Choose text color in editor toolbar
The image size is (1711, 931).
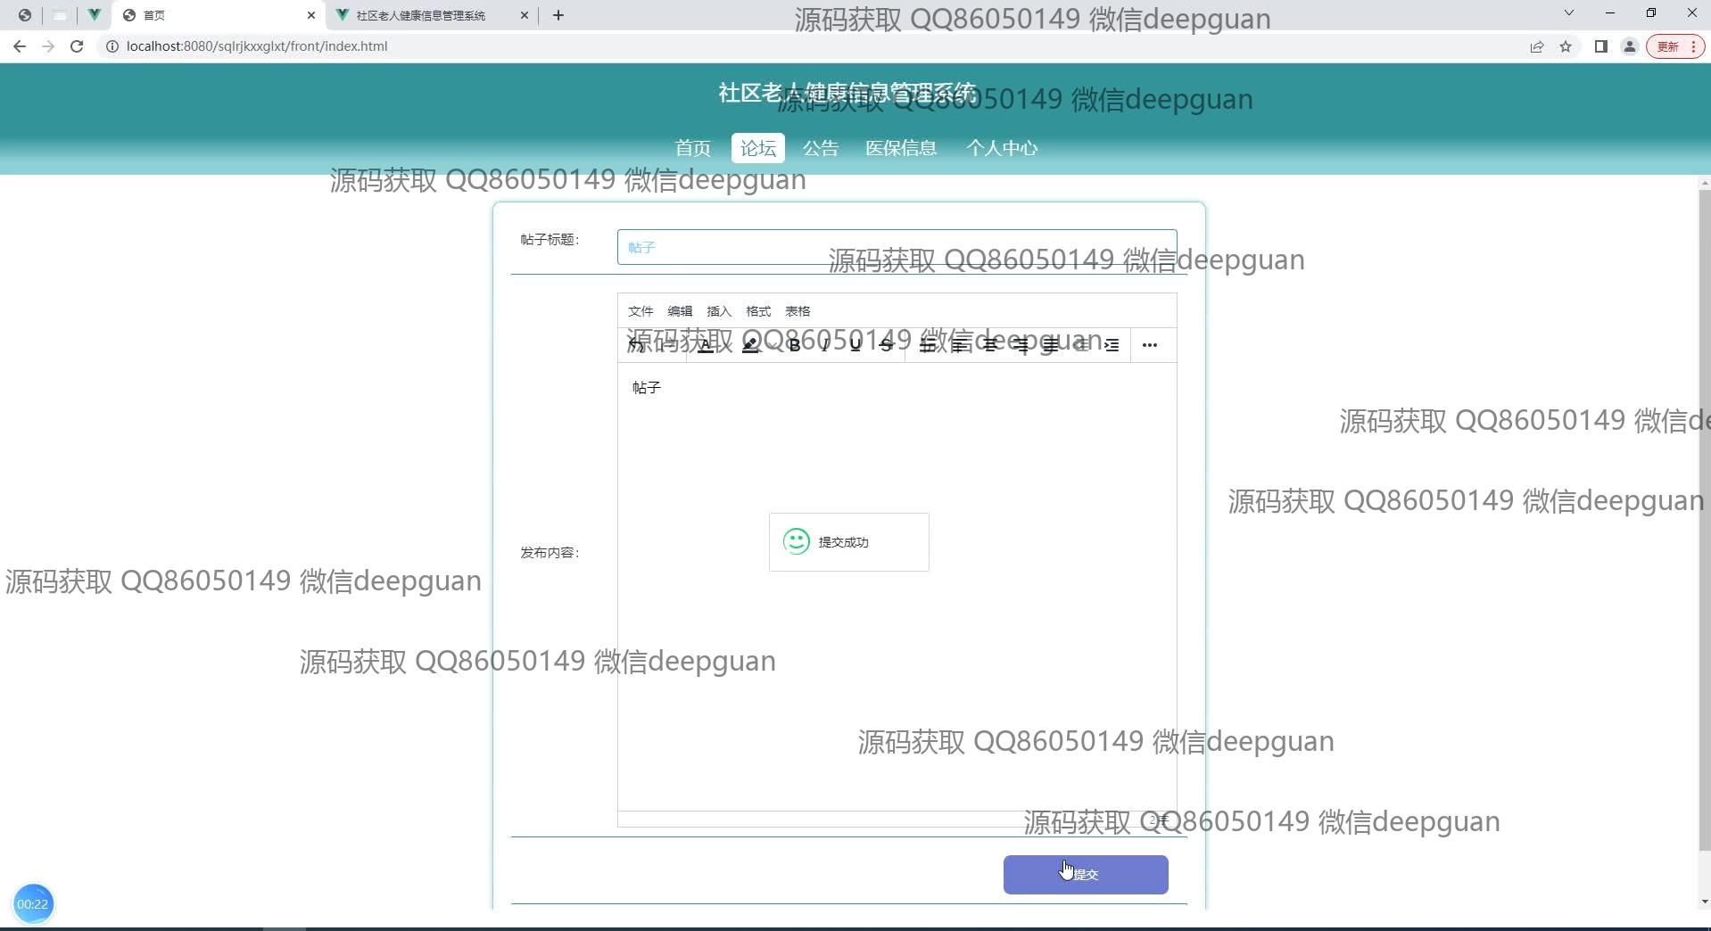706,345
